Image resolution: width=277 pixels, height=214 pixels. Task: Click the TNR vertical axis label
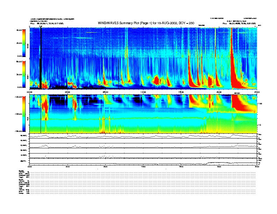click(x=28, y=120)
